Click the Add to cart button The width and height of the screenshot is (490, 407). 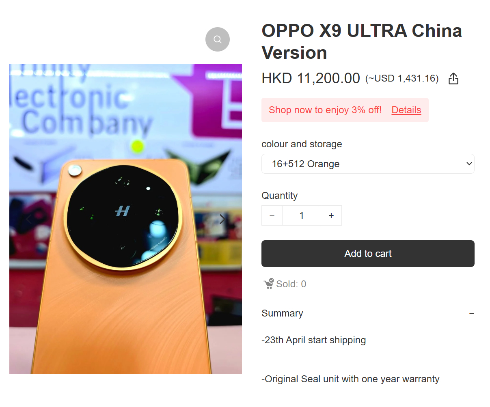tap(368, 254)
